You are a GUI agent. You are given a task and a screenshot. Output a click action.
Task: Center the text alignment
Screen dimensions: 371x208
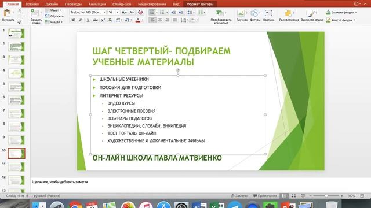pyautogui.click(x=160, y=20)
